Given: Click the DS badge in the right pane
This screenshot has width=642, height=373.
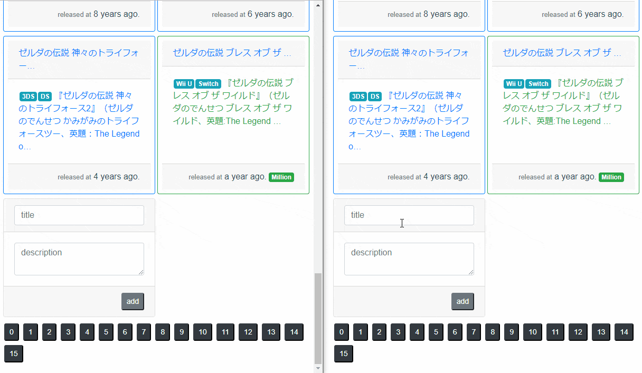Looking at the screenshot, I should pyautogui.click(x=375, y=96).
